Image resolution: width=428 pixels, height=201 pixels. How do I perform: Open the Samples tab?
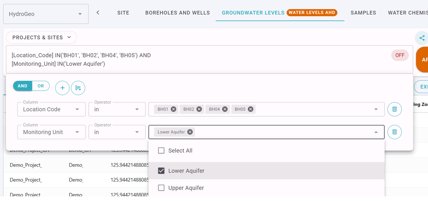(363, 13)
